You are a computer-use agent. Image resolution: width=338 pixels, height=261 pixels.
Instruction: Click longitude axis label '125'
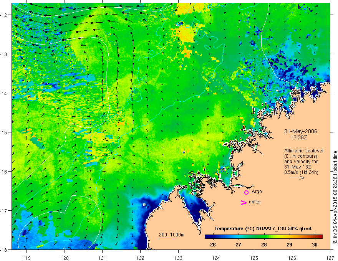254,258
